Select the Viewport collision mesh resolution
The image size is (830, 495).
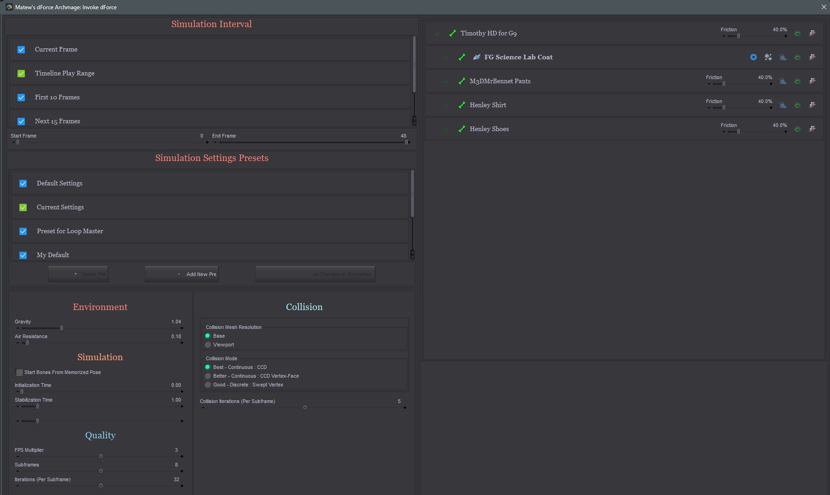tap(208, 345)
